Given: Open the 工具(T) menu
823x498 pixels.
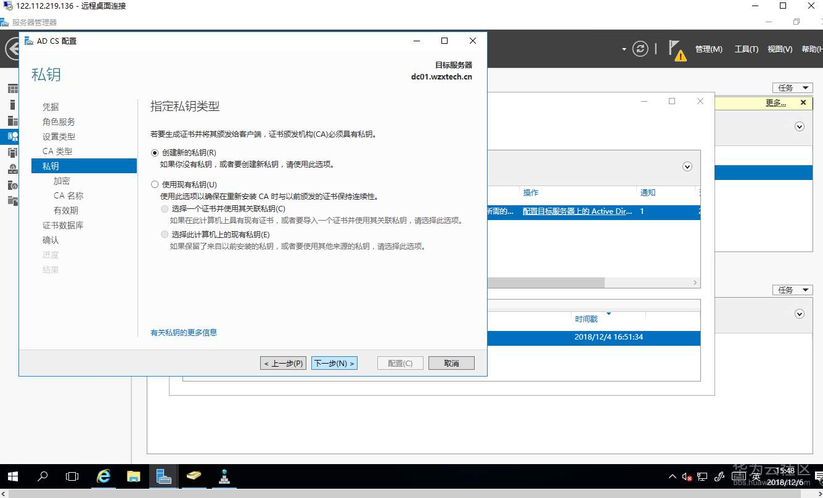Looking at the screenshot, I should [x=746, y=49].
